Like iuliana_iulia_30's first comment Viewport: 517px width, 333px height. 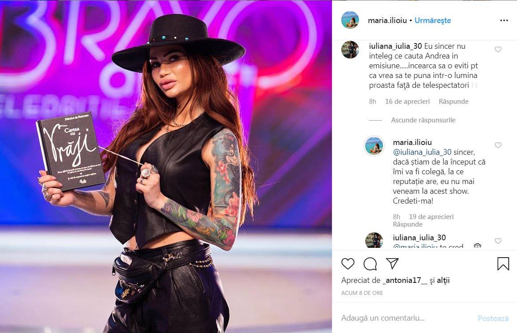(x=498, y=49)
